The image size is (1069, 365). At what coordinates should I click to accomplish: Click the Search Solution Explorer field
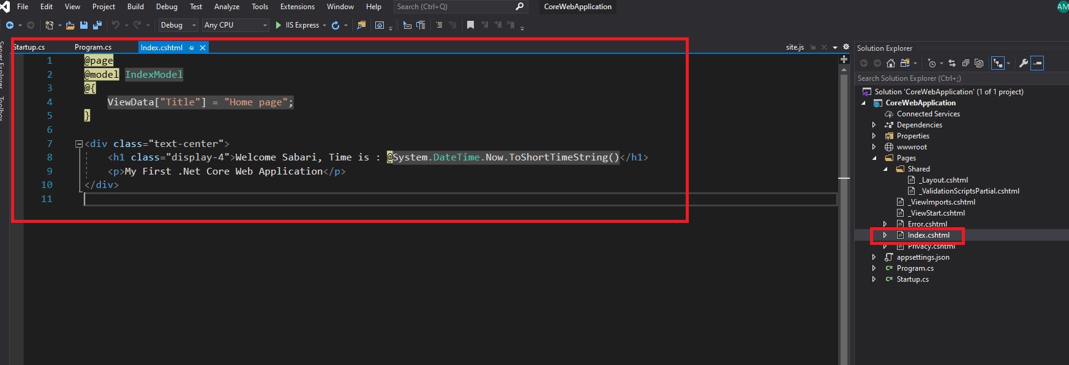tap(961, 78)
